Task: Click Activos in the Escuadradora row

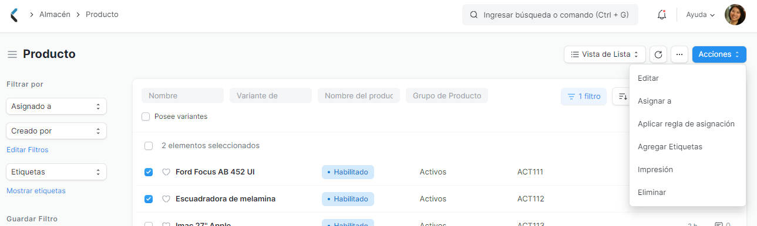Action: (x=433, y=199)
